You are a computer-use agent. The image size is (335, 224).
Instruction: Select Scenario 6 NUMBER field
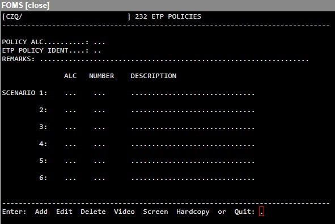point(100,178)
